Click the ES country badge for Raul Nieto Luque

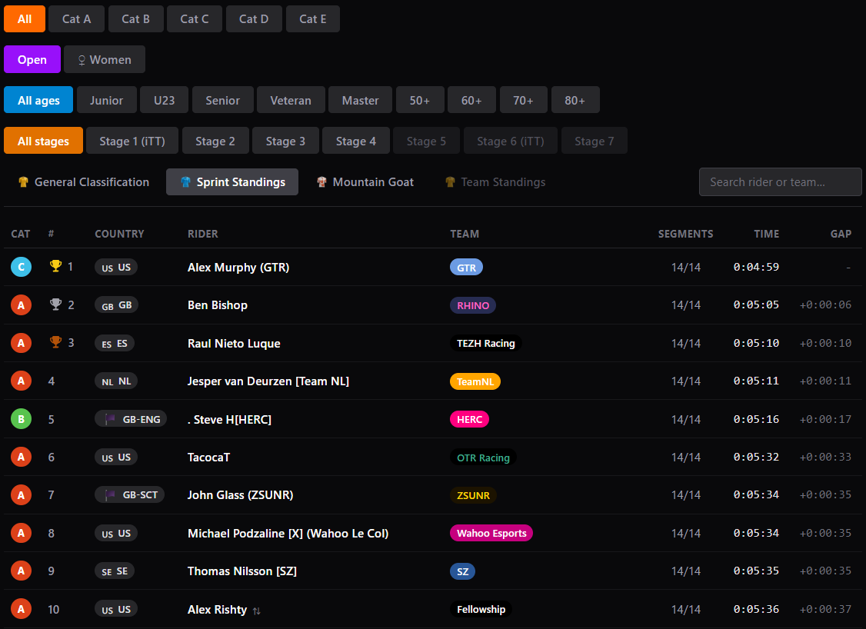point(115,343)
